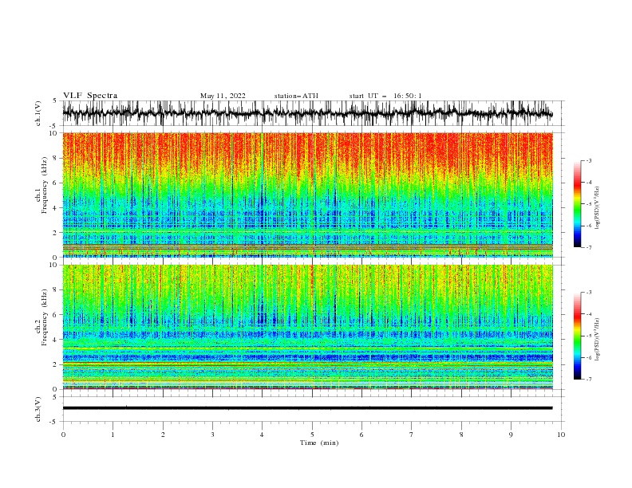
Task: Click time axis tick label "5"
Action: [x=312, y=435]
